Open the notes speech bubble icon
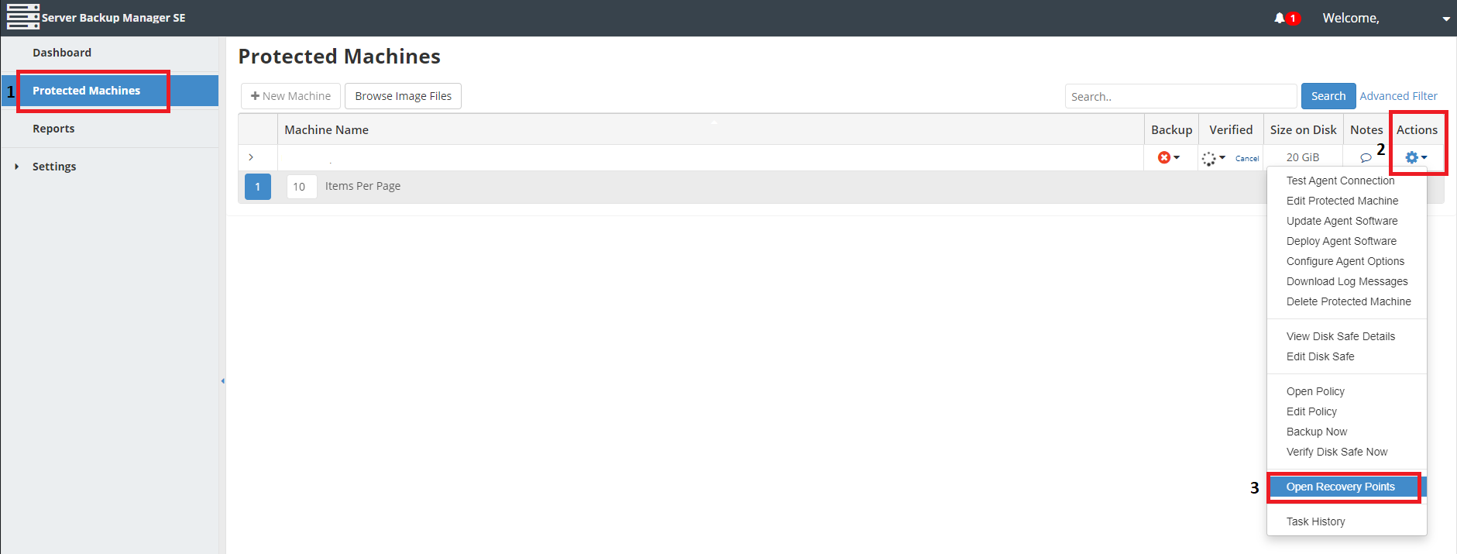The height and width of the screenshot is (554, 1457). coord(1366,157)
